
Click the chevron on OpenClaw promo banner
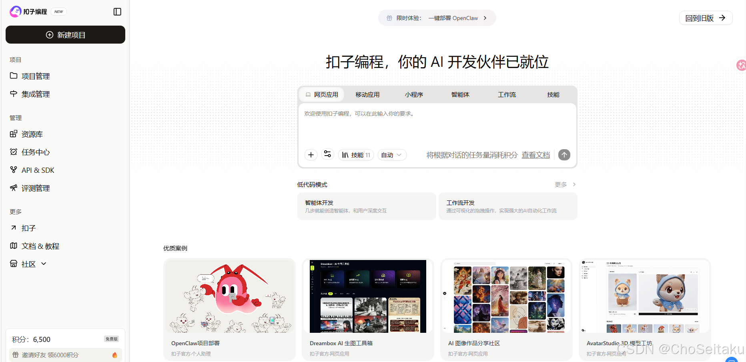coord(485,18)
